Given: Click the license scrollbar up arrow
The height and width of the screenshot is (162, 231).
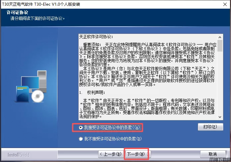Looking at the screenshot, I should pyautogui.click(x=220, y=37).
